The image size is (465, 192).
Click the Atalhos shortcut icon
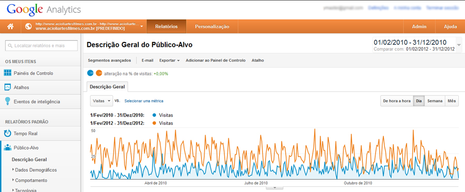[x=8, y=87]
